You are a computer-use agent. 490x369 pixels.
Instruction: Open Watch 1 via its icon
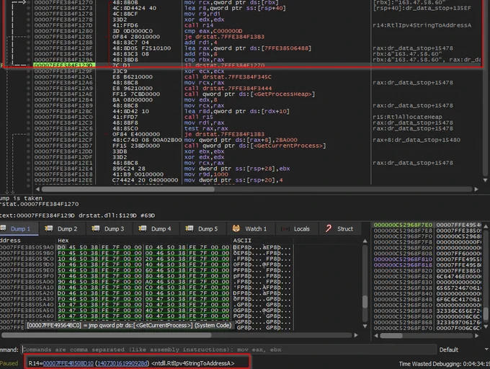click(x=236, y=228)
